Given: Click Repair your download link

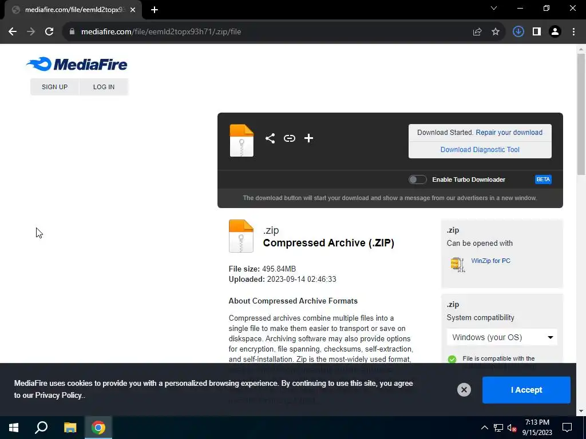Looking at the screenshot, I should [509, 133].
